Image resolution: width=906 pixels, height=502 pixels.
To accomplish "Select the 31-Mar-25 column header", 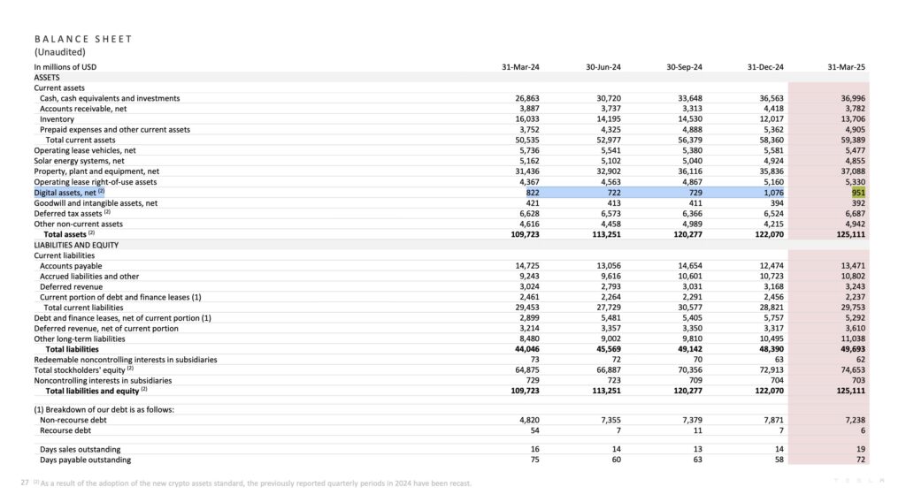I will tap(846, 67).
